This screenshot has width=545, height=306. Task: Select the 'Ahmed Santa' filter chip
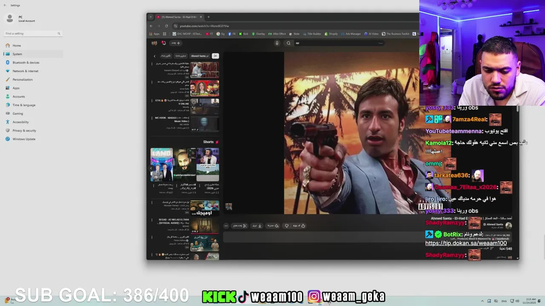point(199,56)
